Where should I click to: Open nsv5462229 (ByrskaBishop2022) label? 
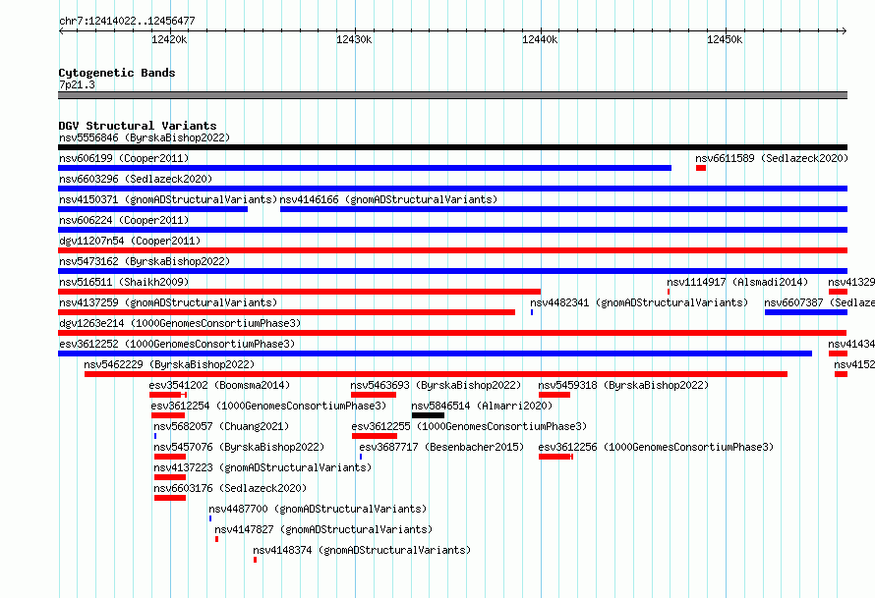(x=169, y=364)
